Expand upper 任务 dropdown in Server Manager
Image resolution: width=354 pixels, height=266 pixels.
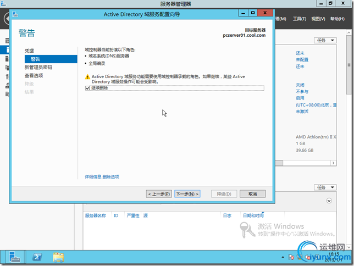pos(325,41)
